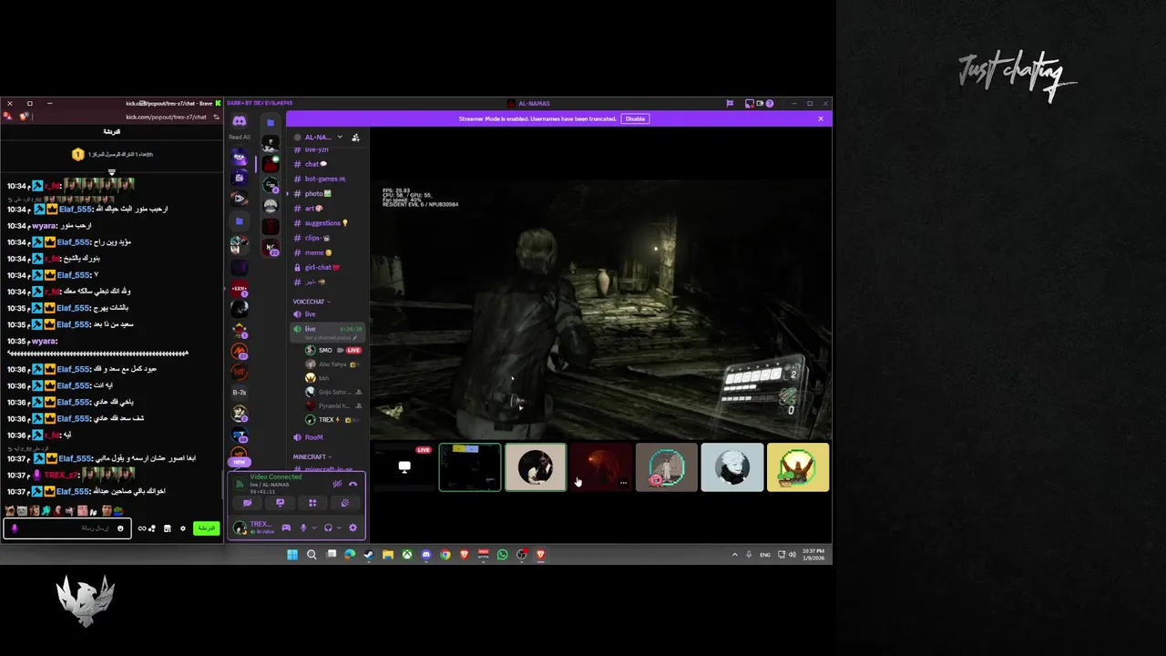Dismiss the Streamer Mode banner

820,118
